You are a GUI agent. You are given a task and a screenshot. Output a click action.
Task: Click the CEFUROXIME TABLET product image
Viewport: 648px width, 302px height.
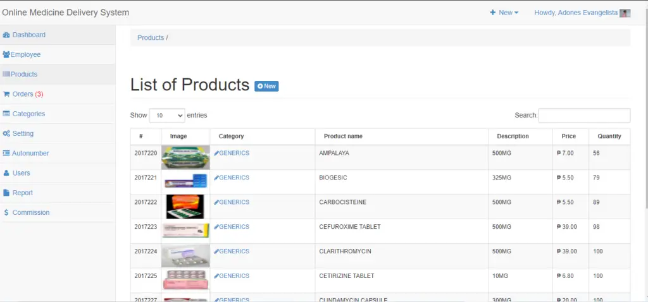coord(185,230)
